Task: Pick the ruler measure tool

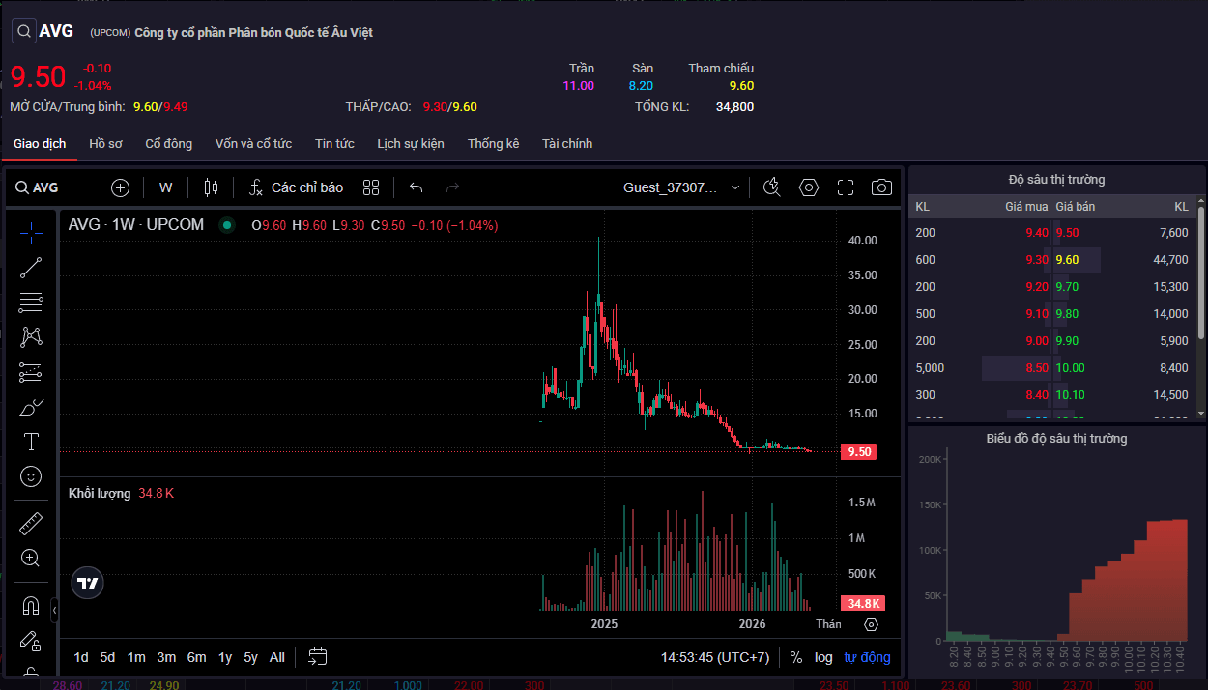Action: click(31, 524)
